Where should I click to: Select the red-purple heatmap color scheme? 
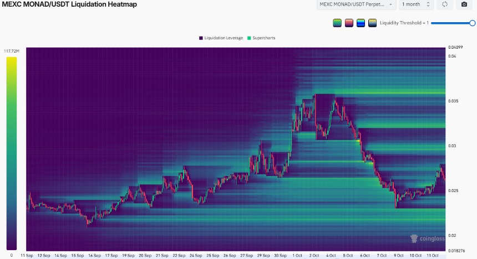point(349,23)
